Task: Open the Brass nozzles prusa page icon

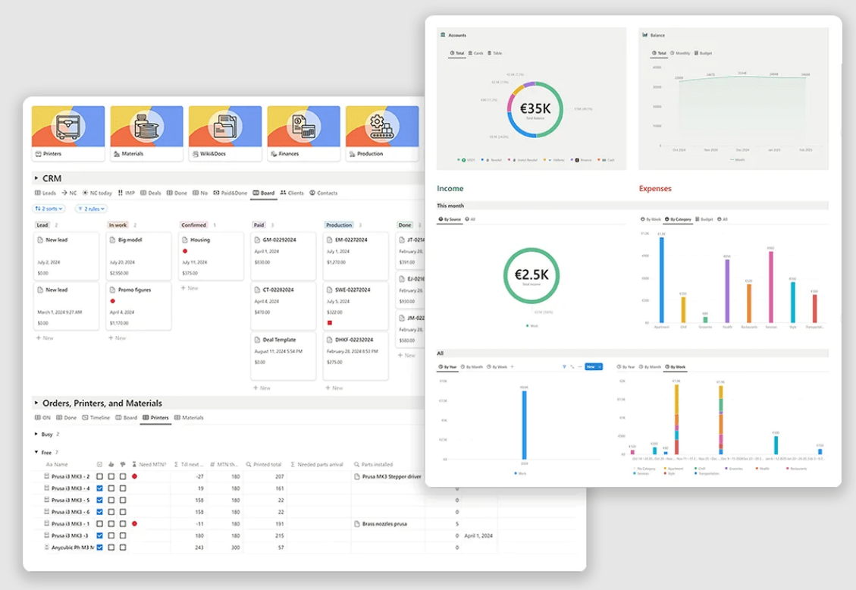Action: click(357, 523)
